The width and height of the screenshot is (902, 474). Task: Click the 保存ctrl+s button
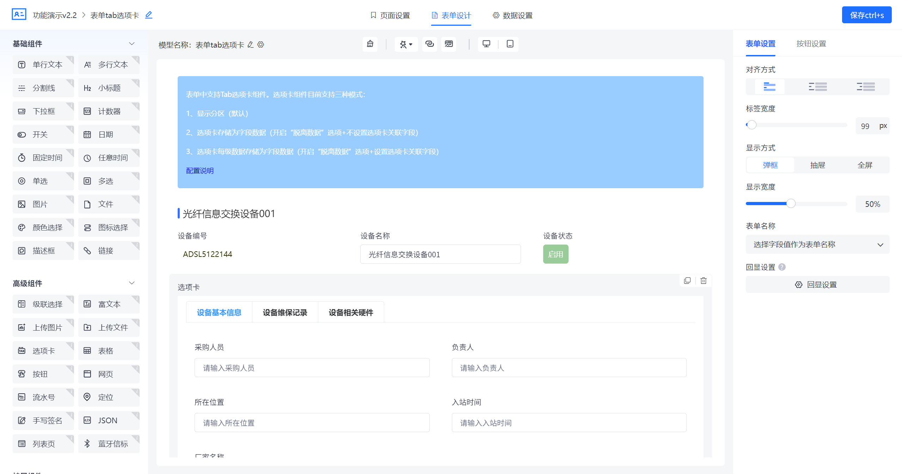(x=866, y=15)
